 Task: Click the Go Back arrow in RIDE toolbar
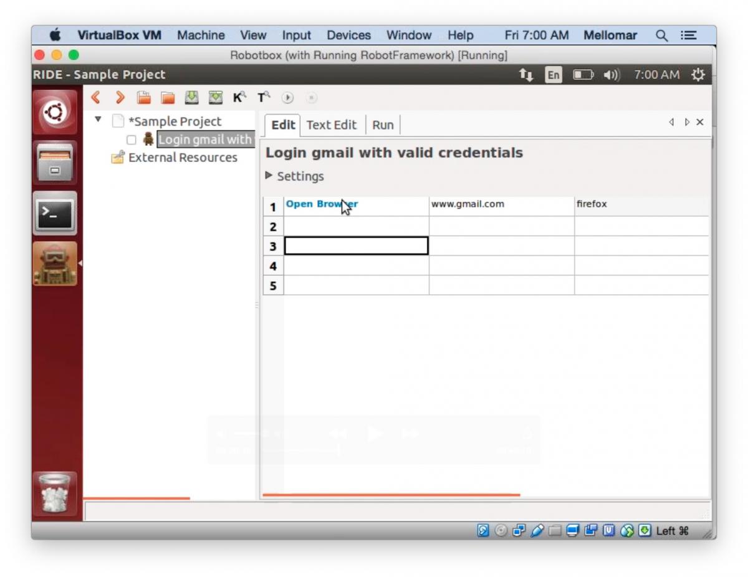pos(95,98)
